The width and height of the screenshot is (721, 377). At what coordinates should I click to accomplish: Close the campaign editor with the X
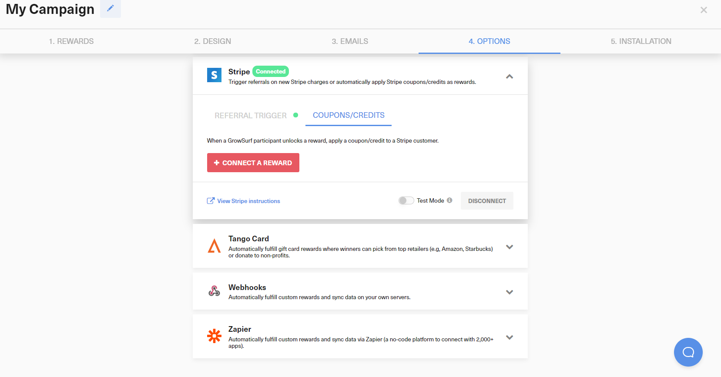704,10
